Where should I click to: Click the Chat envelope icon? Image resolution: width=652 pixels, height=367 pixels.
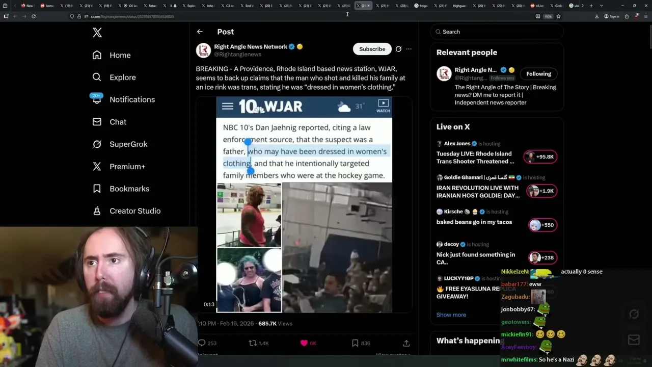(x=97, y=122)
